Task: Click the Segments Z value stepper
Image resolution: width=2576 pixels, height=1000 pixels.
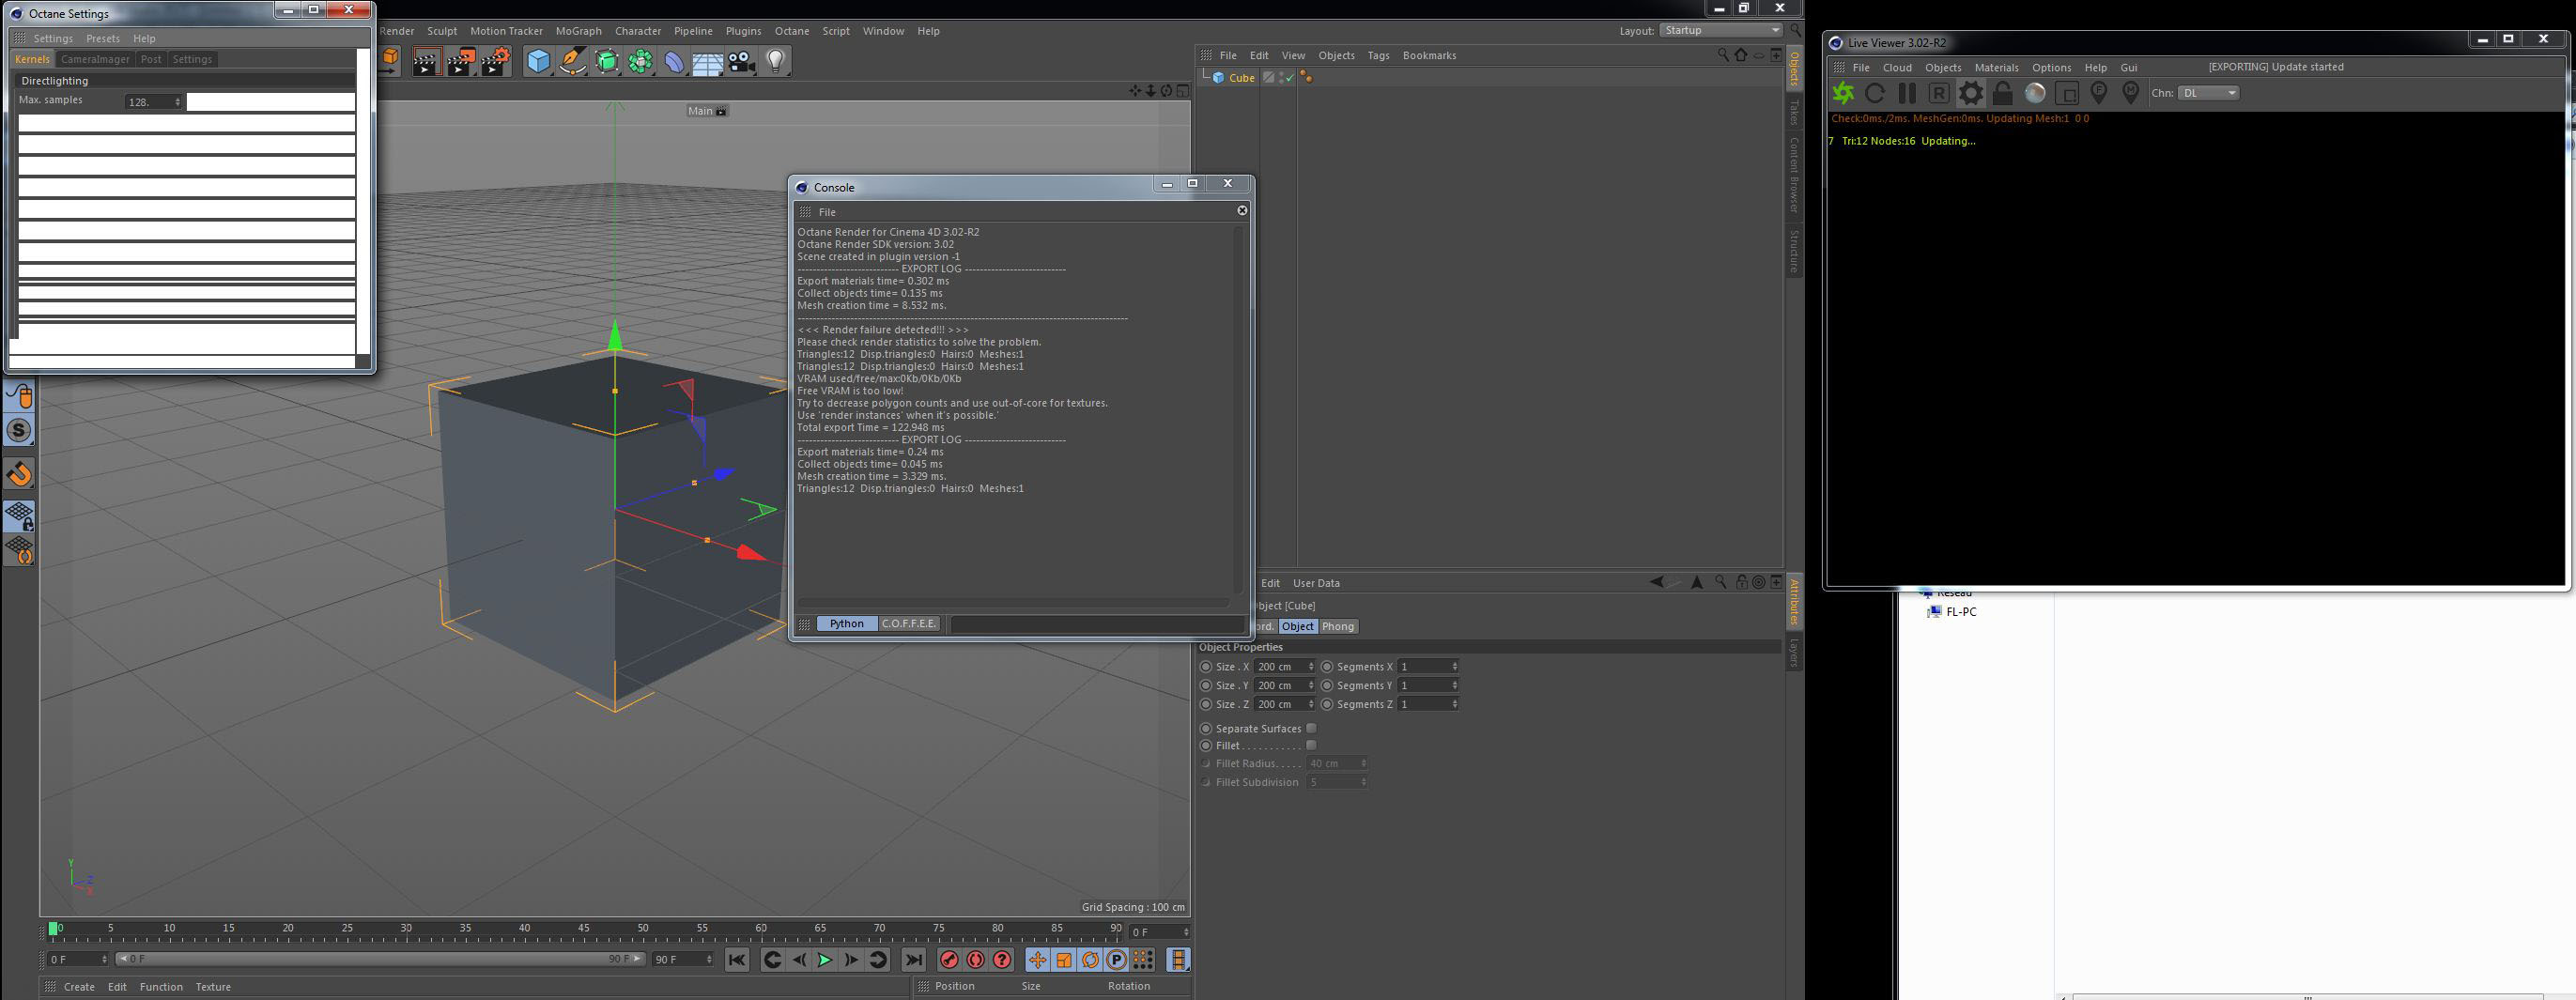Action: click(1454, 705)
